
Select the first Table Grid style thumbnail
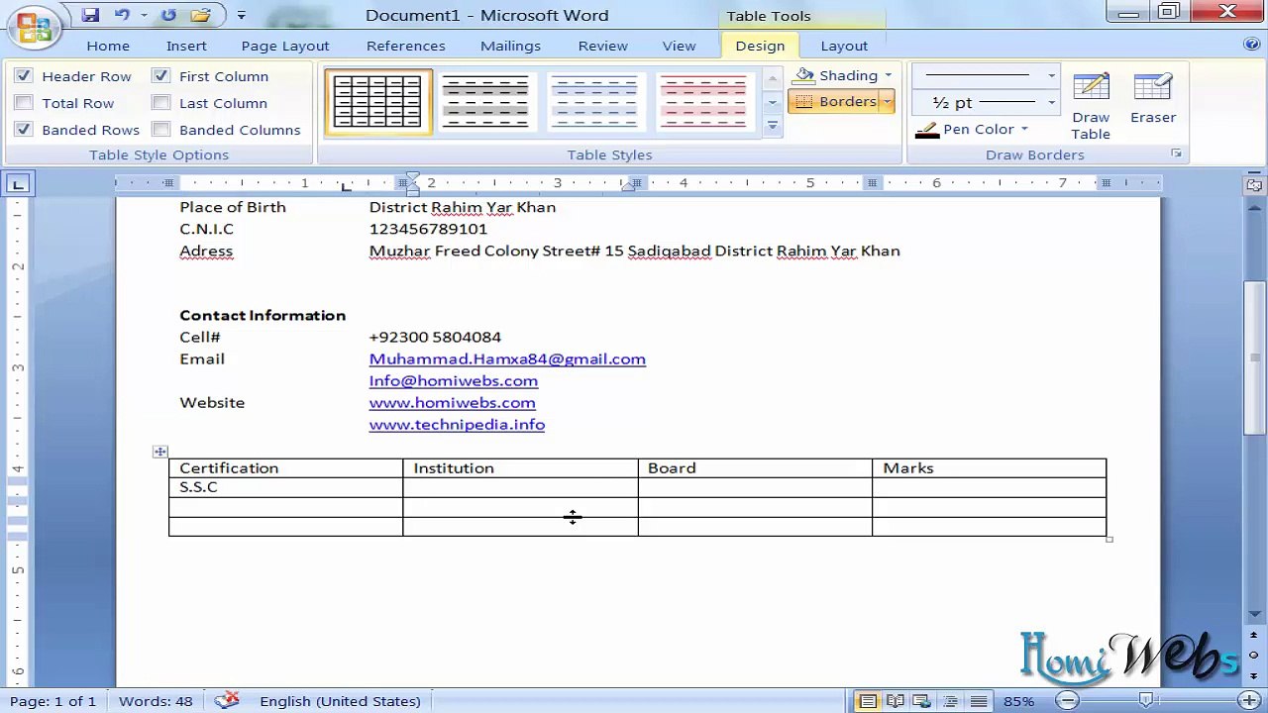pos(377,101)
